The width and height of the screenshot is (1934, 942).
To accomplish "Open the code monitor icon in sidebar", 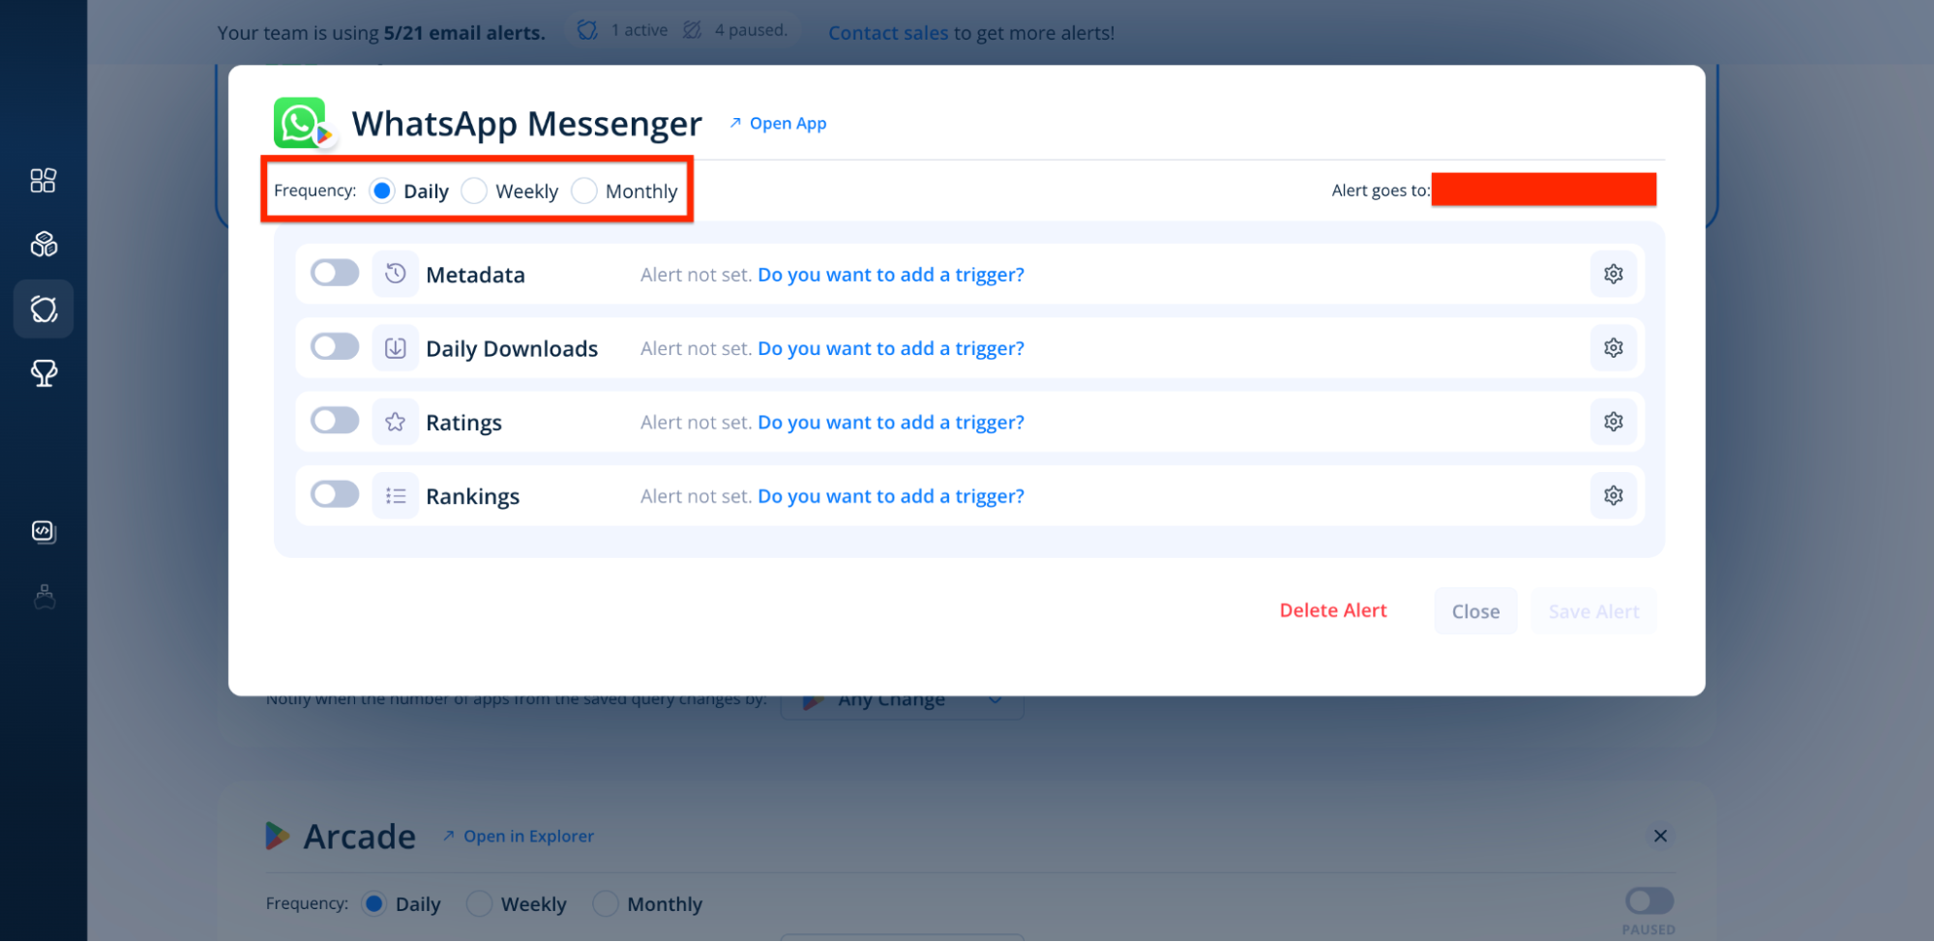I will 44,532.
